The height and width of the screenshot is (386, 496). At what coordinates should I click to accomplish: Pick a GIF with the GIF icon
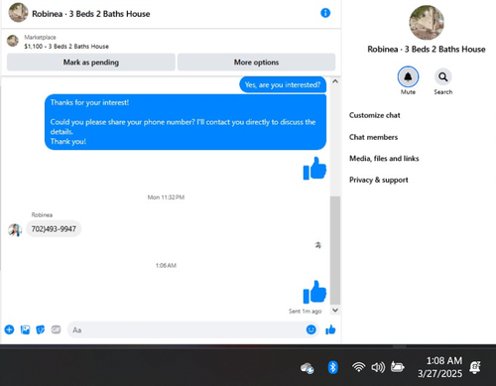coord(56,329)
